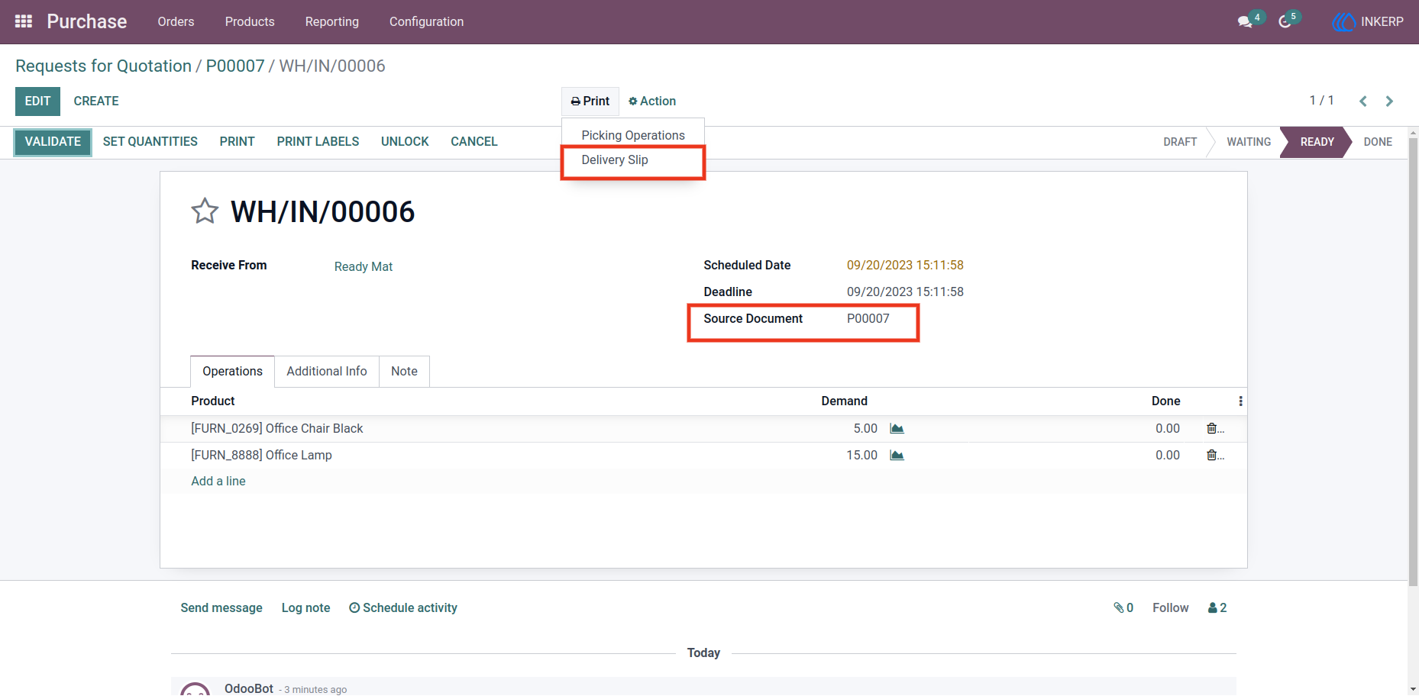Open the Configuration menu
This screenshot has height=696, width=1419.
pyautogui.click(x=426, y=21)
